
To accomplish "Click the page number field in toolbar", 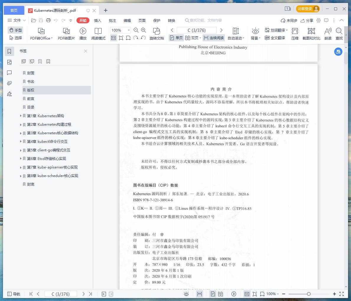I will [x=197, y=30].
